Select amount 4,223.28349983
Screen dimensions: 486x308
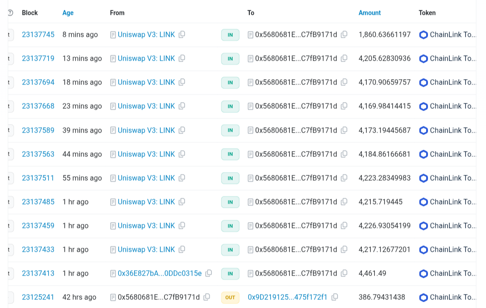[385, 178]
